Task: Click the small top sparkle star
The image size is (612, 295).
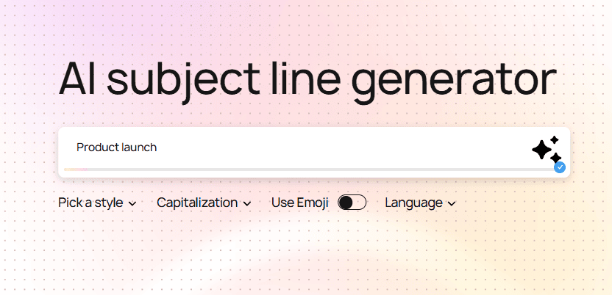Action: click(555, 139)
